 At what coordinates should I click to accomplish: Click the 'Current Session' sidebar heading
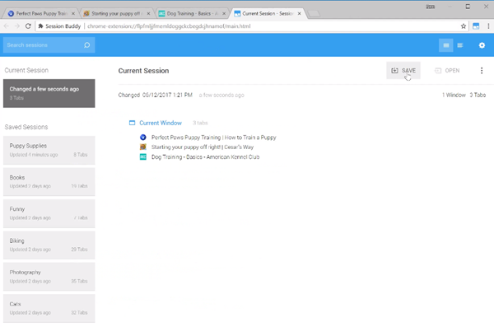pyautogui.click(x=26, y=70)
